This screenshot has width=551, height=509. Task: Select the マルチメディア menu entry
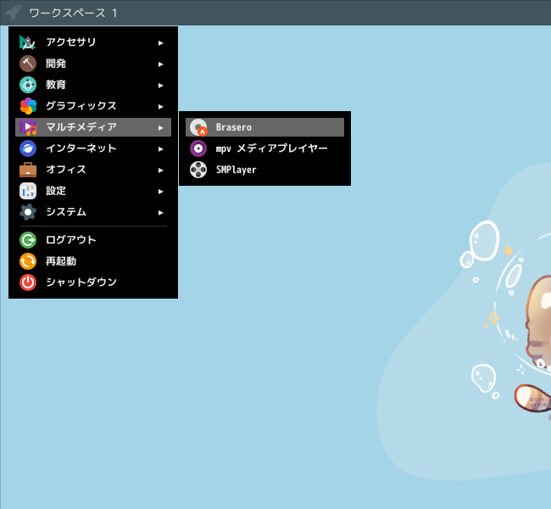click(93, 127)
